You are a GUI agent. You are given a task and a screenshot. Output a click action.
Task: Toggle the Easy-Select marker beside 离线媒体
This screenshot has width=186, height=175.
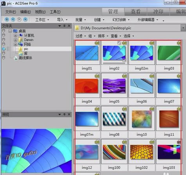(x=4, y=58)
